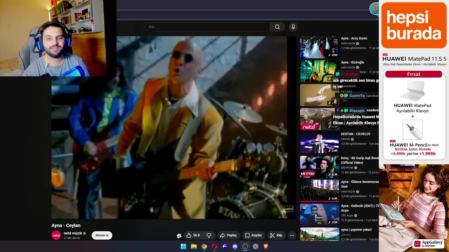Dislike the video with thumbs-down icon
The height and width of the screenshot is (252, 449).
pos(209,236)
